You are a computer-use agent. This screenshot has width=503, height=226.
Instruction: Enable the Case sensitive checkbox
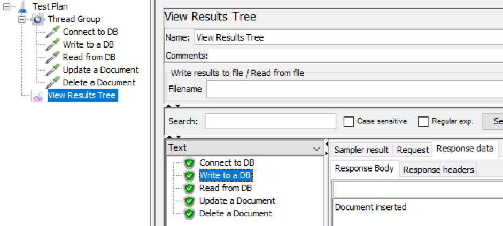[x=349, y=121]
